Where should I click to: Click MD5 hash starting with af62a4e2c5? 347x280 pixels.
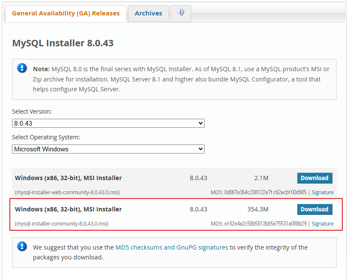265,224
